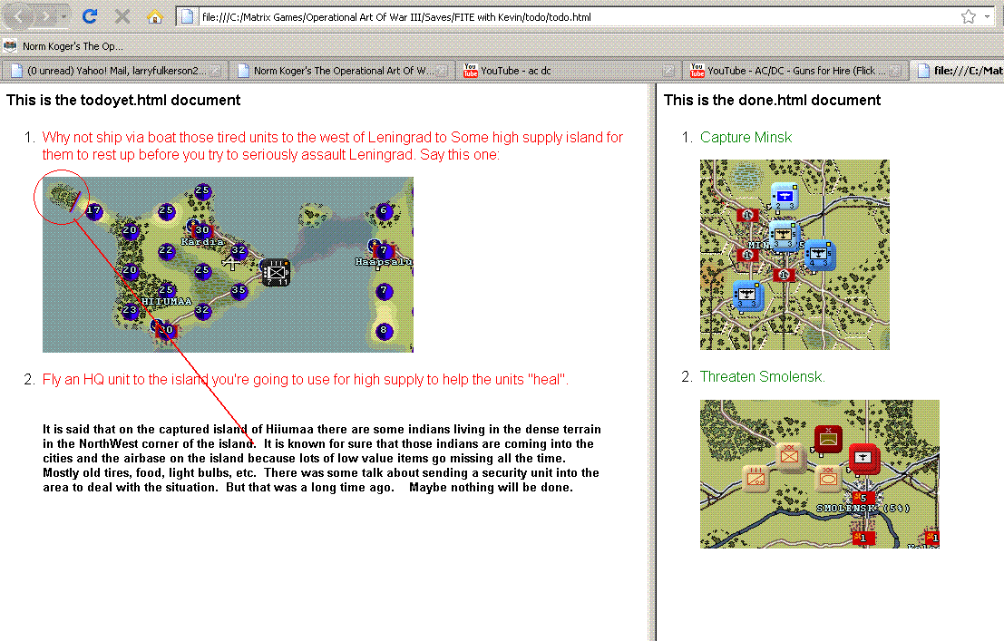
Task: Click the YouTube favicon on Guns for Hire tab
Action: click(x=697, y=71)
